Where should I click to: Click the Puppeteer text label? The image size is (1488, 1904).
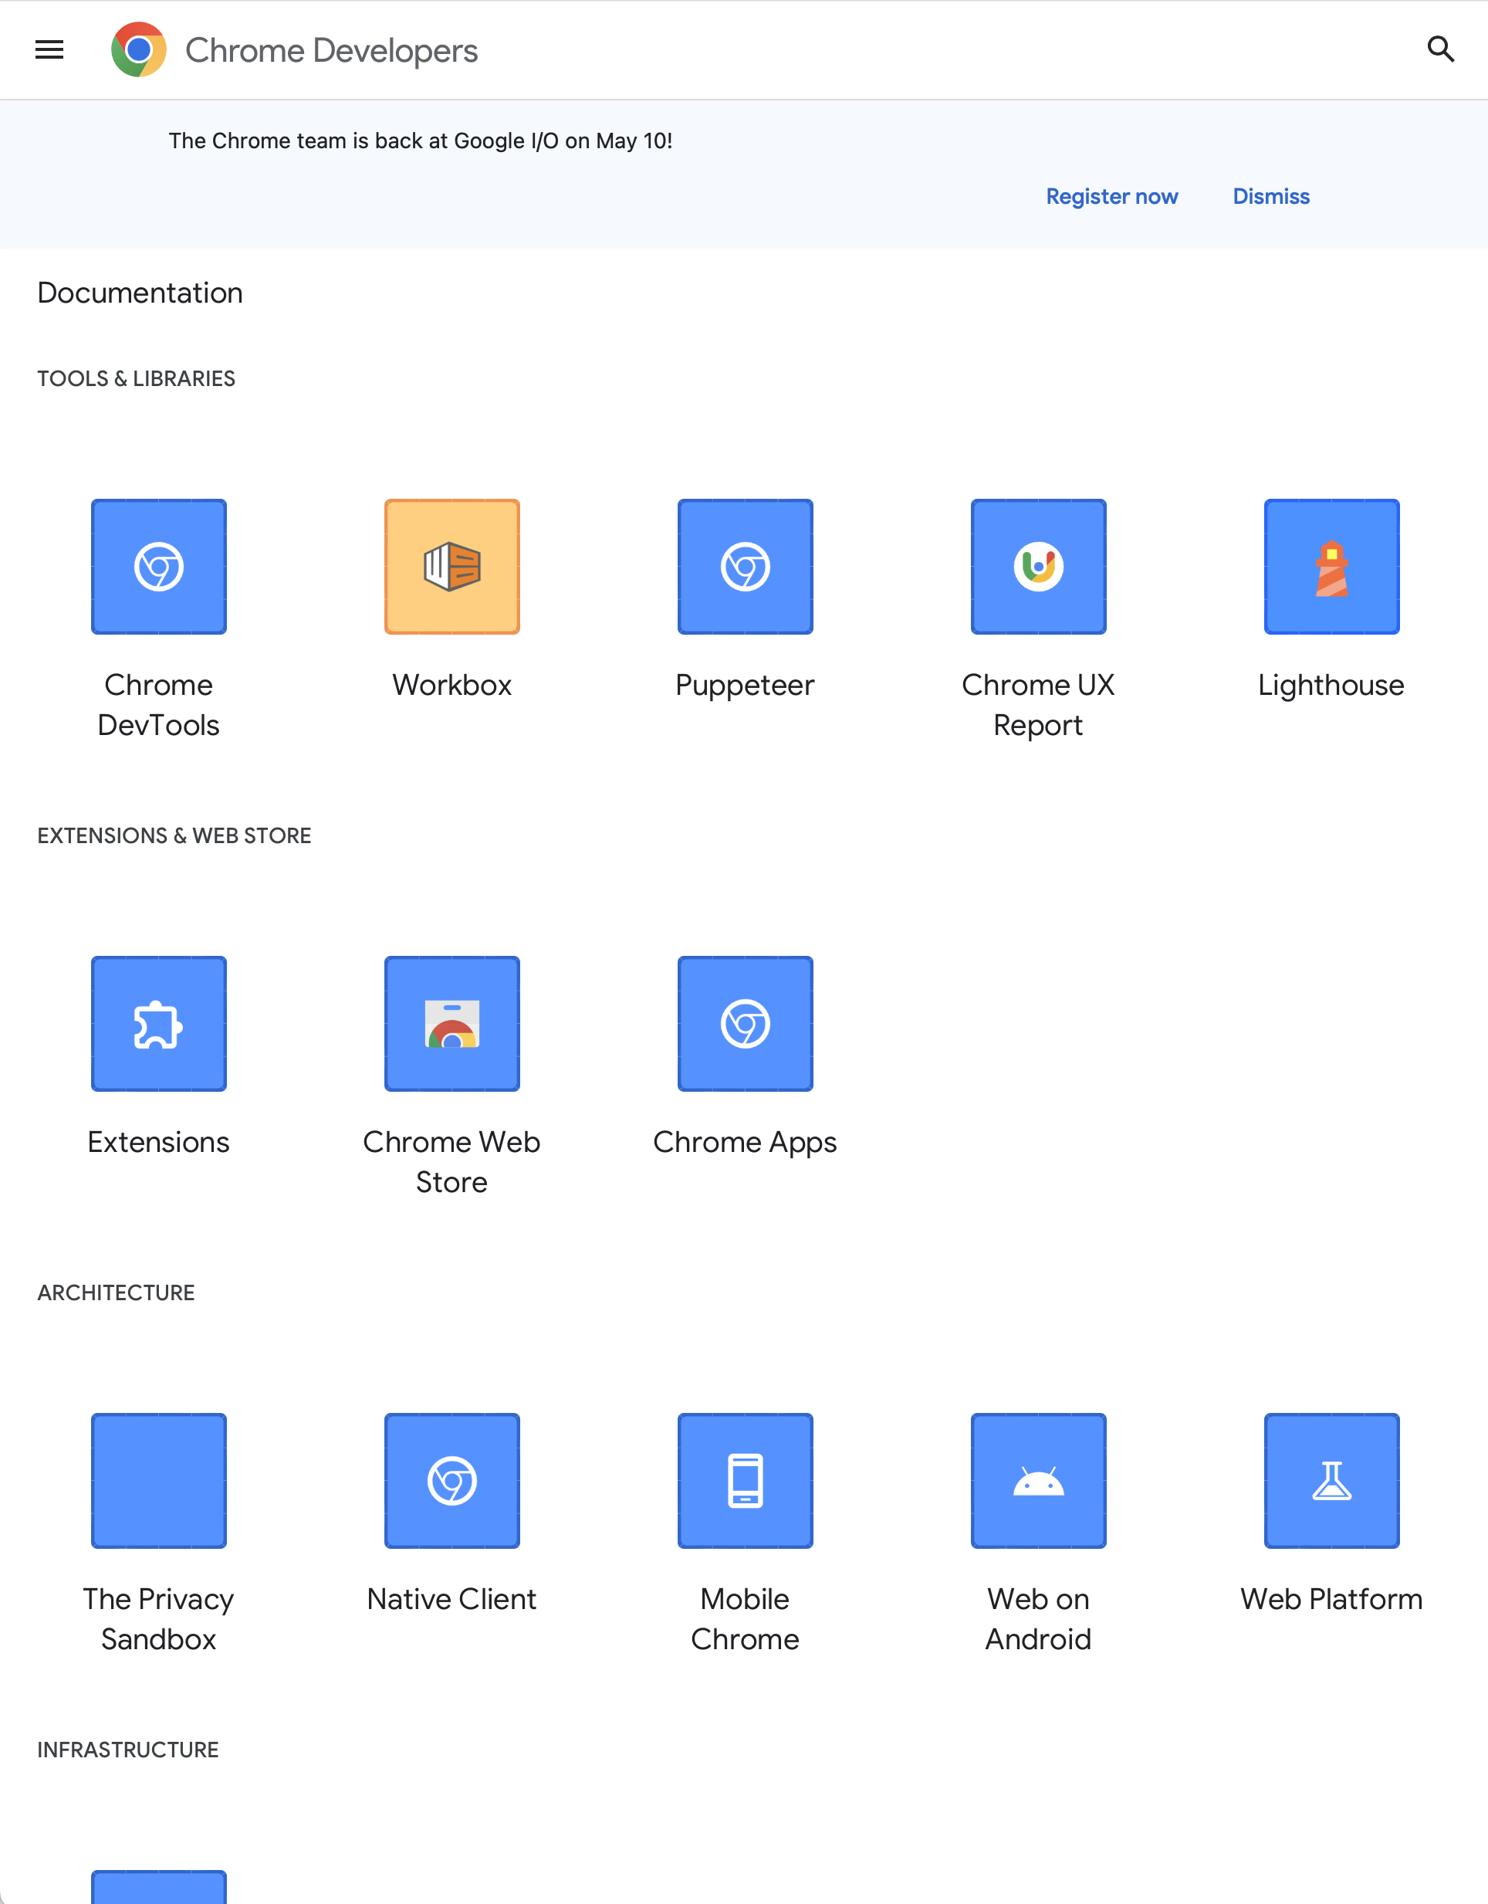coord(745,685)
